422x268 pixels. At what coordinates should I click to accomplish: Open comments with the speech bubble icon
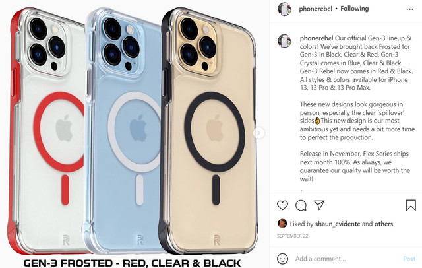point(301,205)
